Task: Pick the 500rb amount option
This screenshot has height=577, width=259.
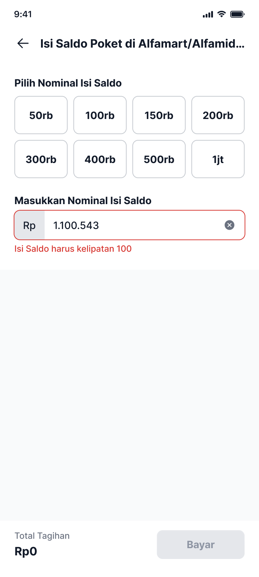Action: (x=159, y=159)
